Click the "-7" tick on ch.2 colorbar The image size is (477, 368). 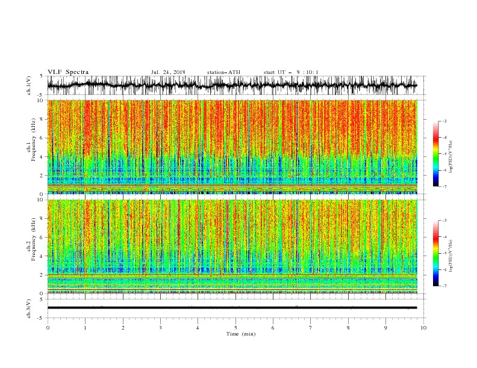click(x=444, y=286)
